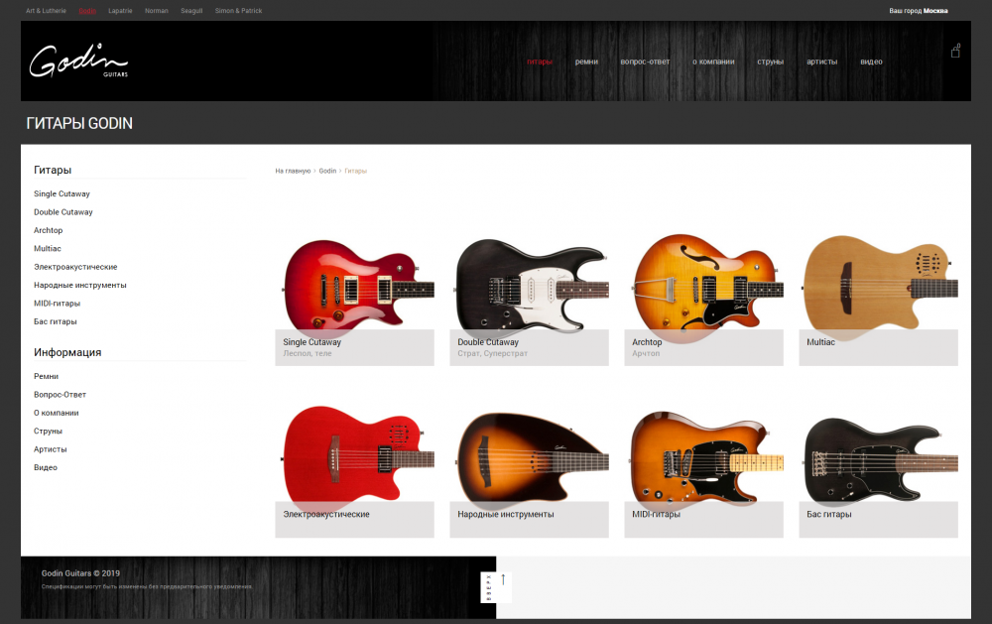The image size is (992, 624).
Task: Change city by clicking Москва
Action: coord(935,11)
